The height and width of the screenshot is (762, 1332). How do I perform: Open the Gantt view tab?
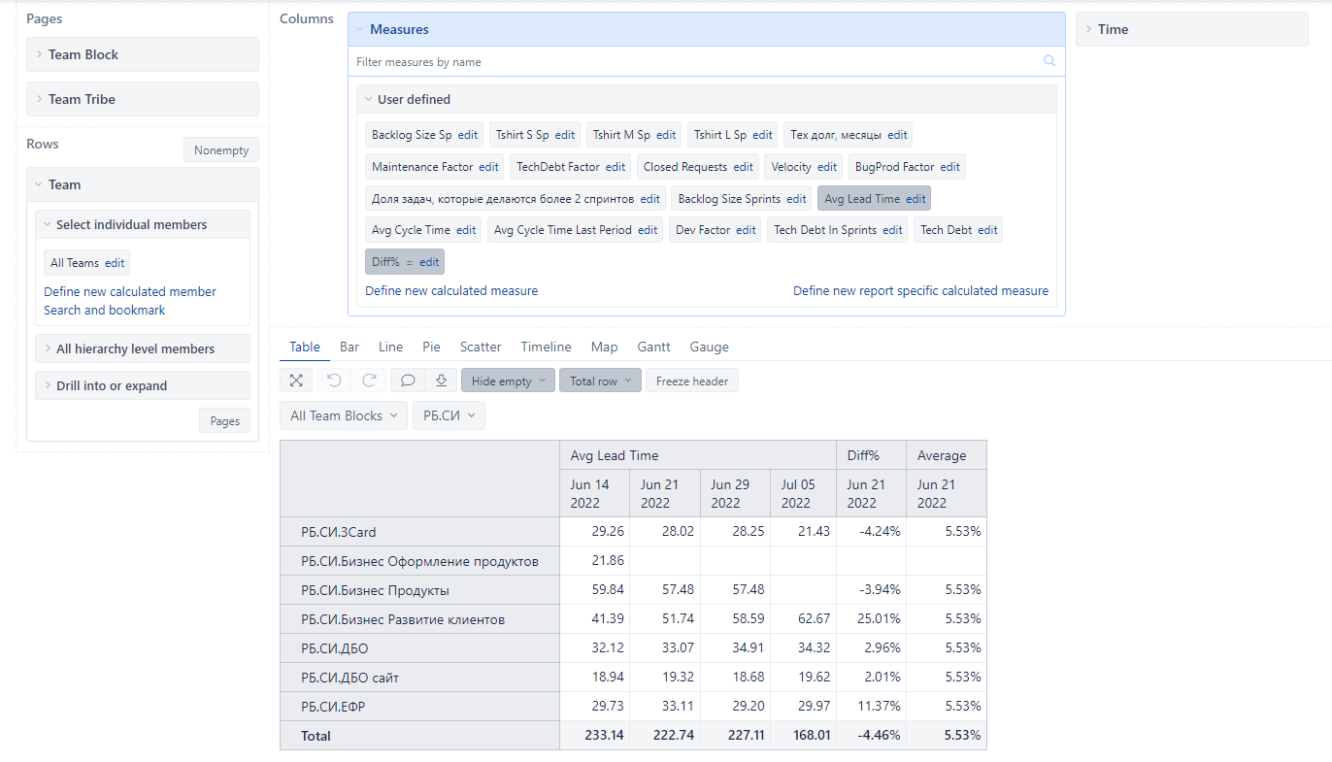[x=653, y=347]
